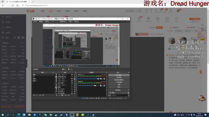
Task: Toggle lock on the 文本 (GDI+) source
Action: 74,79
